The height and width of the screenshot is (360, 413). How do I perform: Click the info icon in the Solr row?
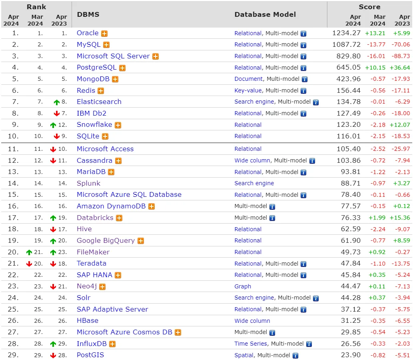tap(316, 298)
